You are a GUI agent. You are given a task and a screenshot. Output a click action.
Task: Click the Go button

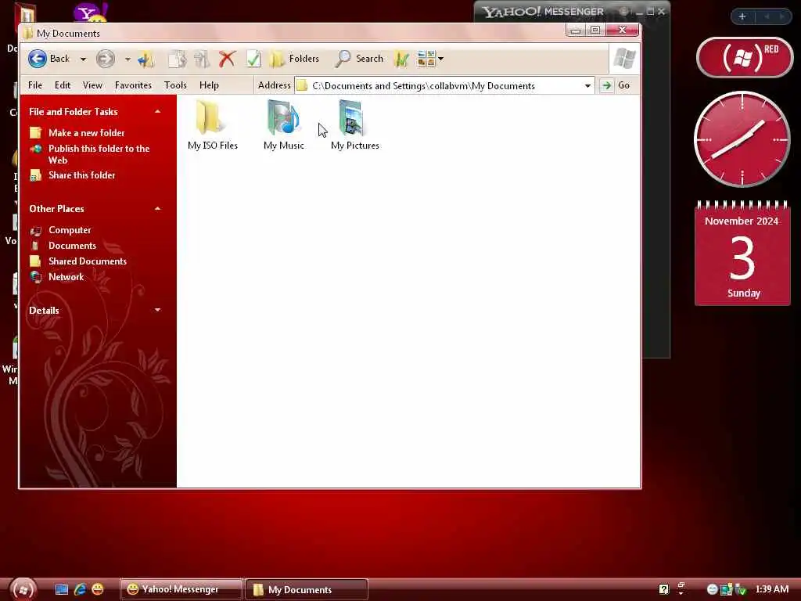tap(615, 85)
